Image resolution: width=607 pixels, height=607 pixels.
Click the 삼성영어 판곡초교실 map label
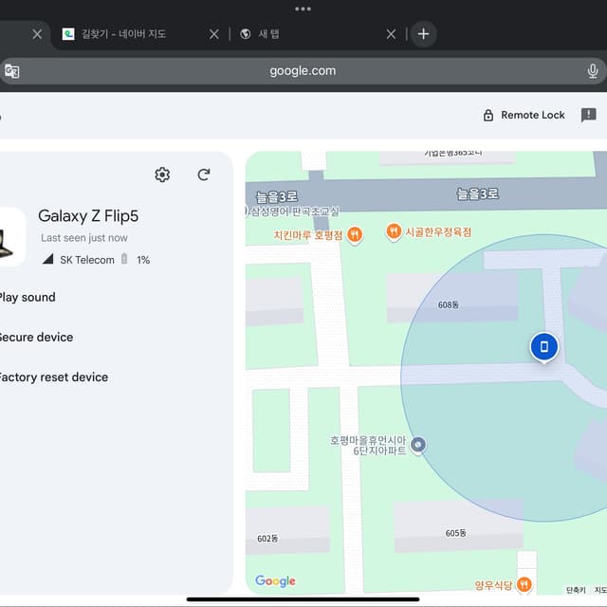295,212
